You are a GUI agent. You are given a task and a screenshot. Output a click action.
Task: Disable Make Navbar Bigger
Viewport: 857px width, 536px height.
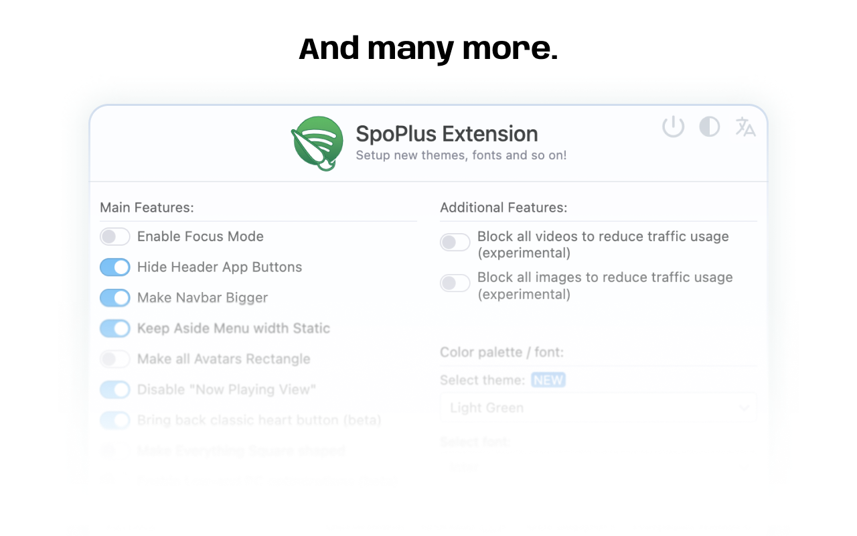pyautogui.click(x=114, y=297)
